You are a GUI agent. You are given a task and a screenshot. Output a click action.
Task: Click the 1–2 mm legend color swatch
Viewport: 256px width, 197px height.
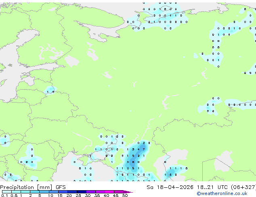click(x=25, y=192)
